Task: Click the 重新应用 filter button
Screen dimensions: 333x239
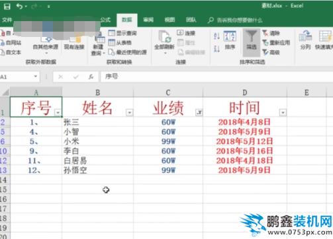Action: [276, 42]
